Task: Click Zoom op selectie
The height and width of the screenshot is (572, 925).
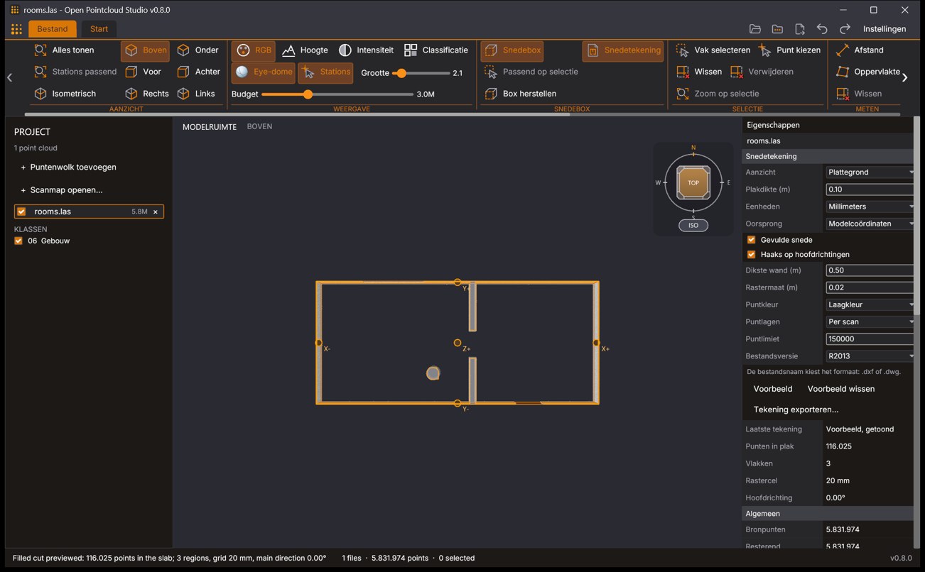Action: coord(718,94)
